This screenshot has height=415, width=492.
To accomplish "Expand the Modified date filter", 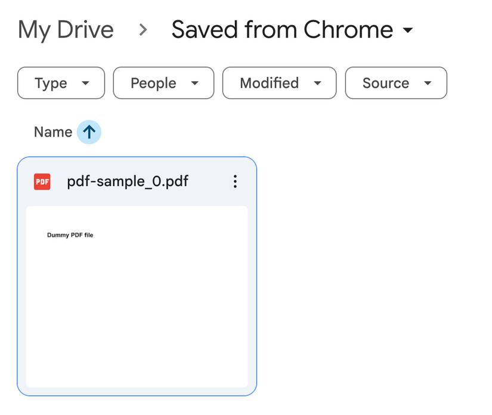I will point(279,83).
